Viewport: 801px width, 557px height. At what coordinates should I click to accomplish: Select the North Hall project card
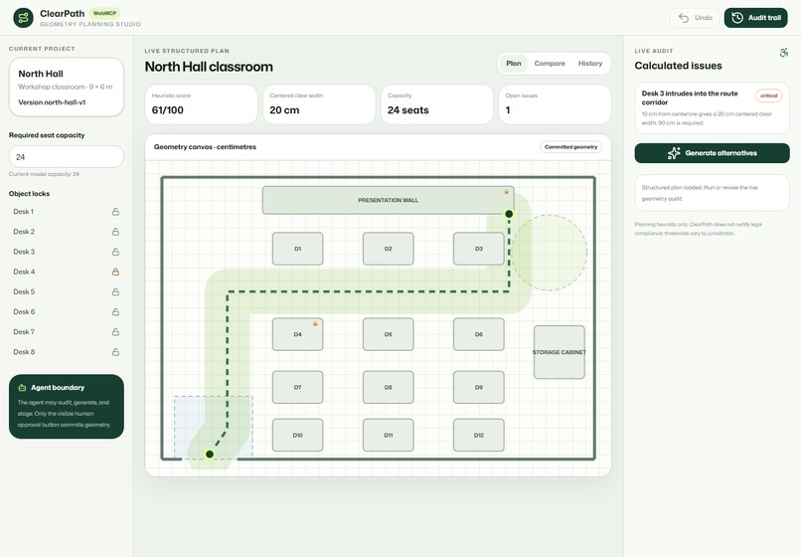[x=67, y=87]
